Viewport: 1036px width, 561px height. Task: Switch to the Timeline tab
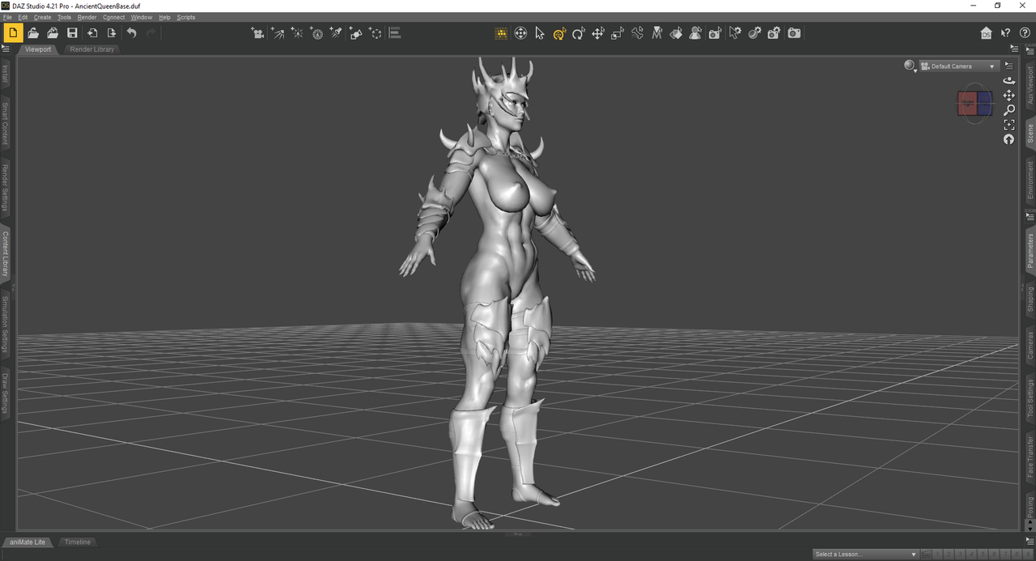coord(78,542)
